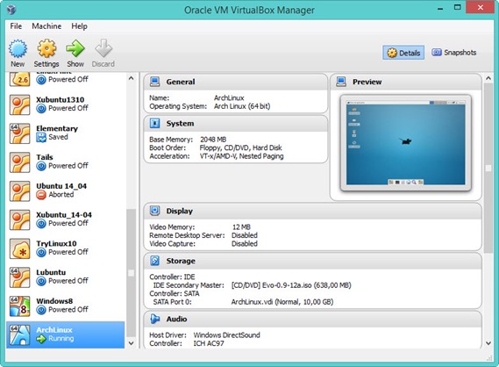Click the TryLinux10 VM icon
The height and width of the screenshot is (367, 499).
[19, 248]
